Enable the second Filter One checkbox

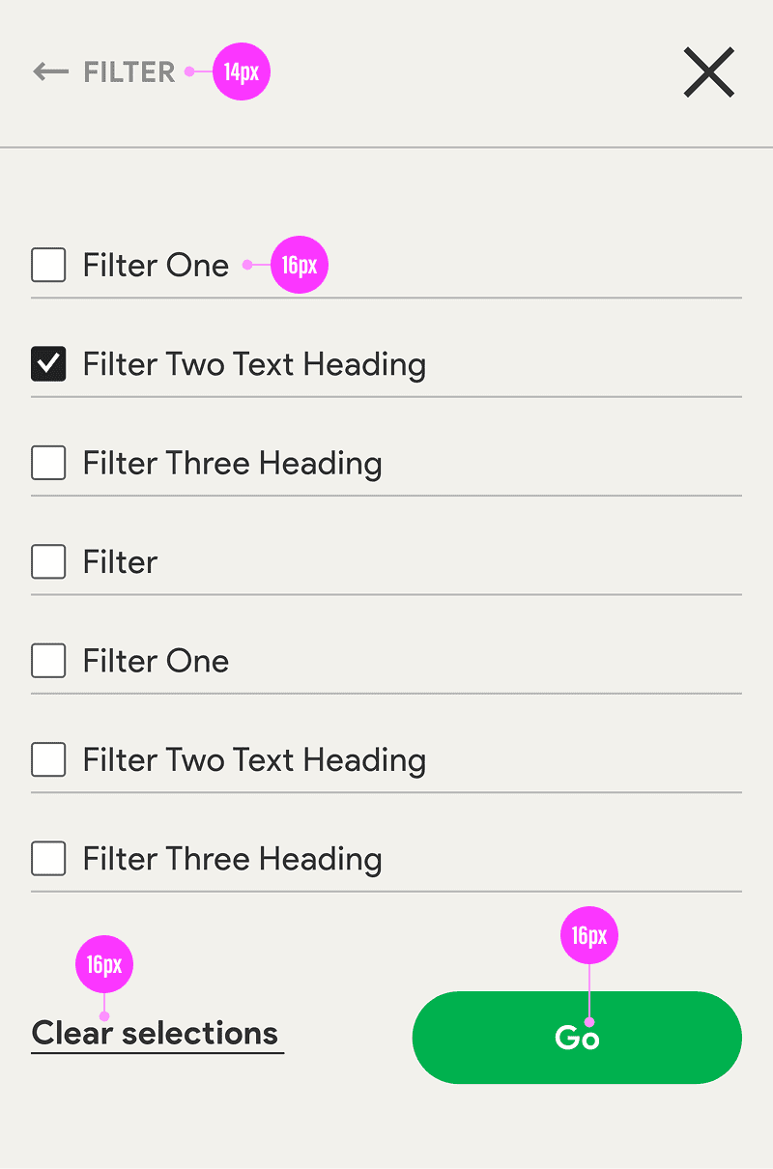click(48, 661)
